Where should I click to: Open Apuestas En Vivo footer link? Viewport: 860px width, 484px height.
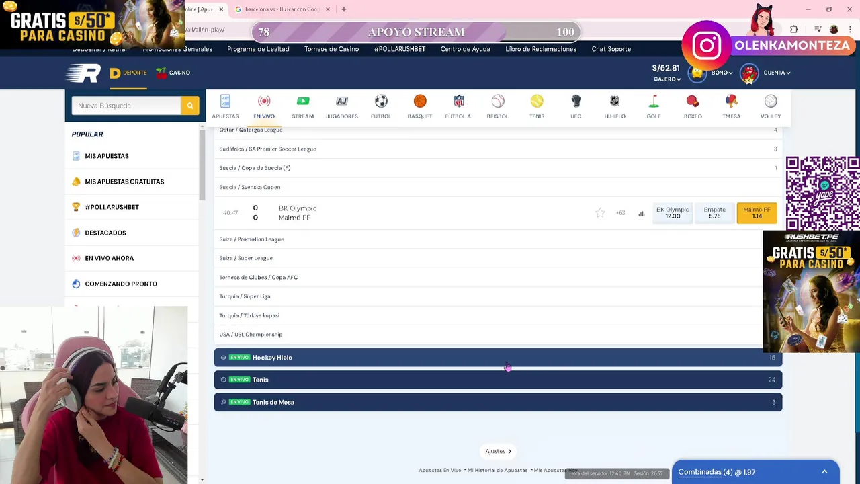click(x=439, y=470)
